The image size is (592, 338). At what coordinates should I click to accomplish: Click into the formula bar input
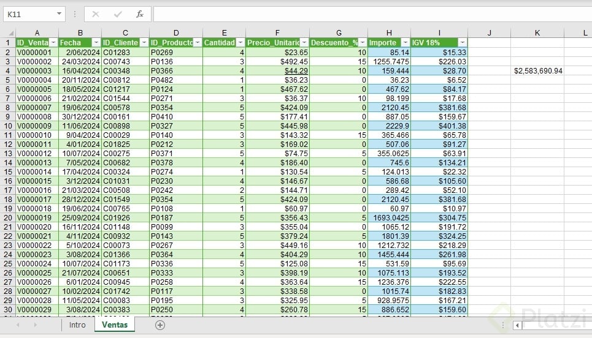click(x=372, y=14)
